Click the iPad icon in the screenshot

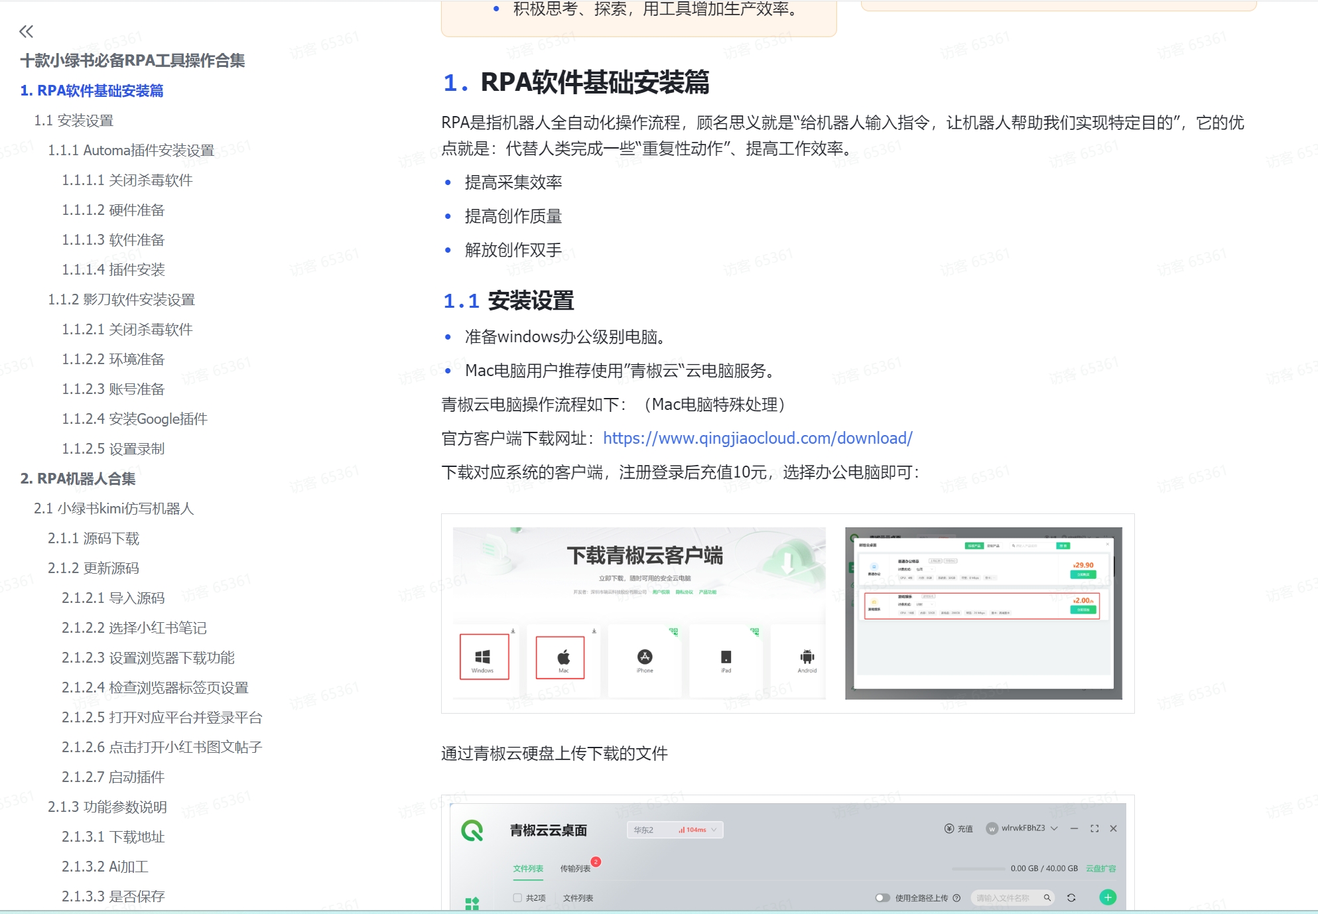click(726, 657)
